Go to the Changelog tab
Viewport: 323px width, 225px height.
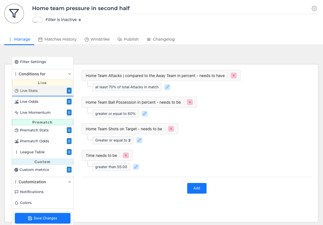point(161,39)
